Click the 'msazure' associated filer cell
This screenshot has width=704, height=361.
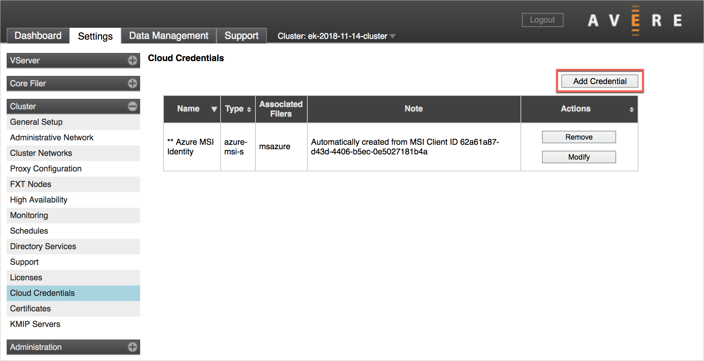point(281,147)
